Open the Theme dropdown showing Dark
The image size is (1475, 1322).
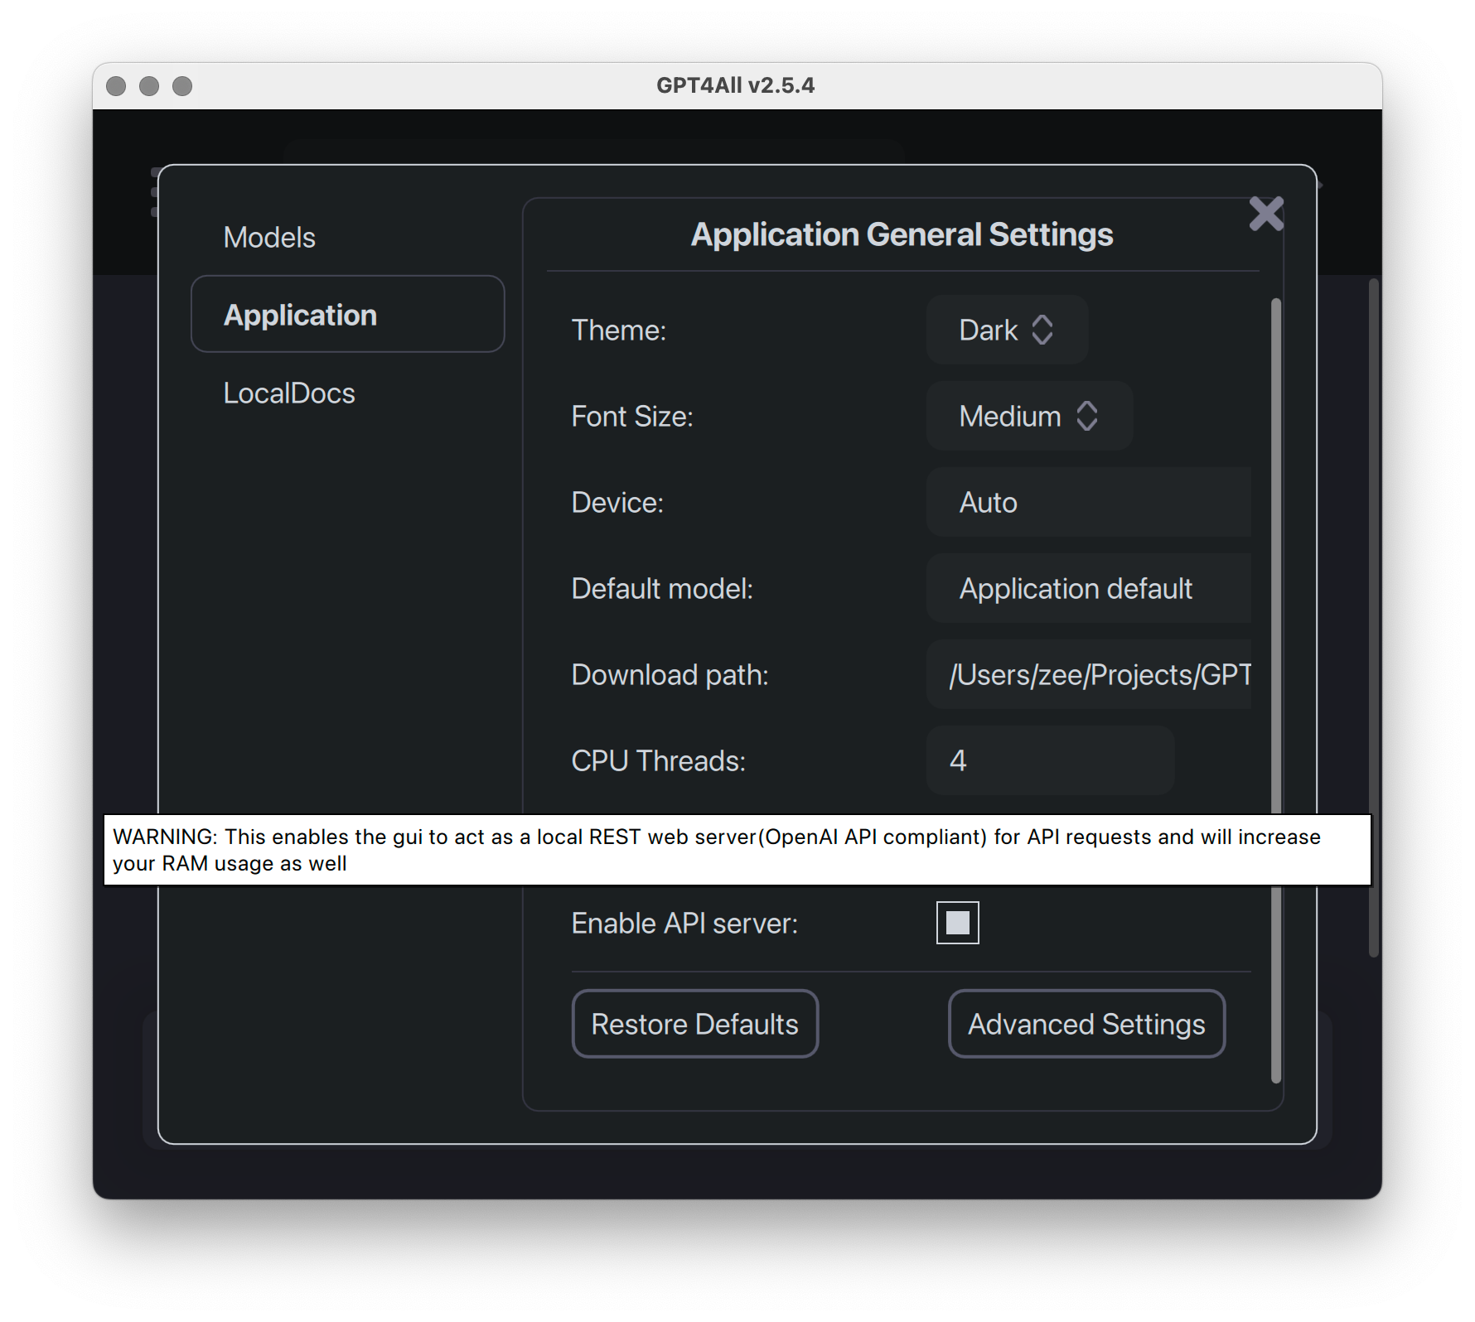tap(1007, 330)
